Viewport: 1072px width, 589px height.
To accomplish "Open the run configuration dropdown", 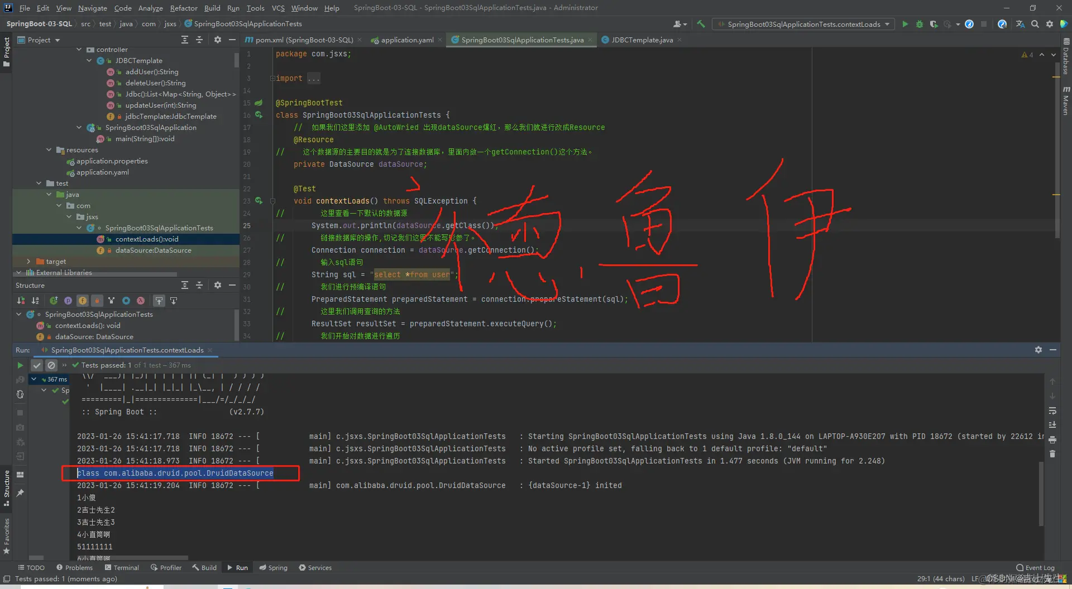I will pyautogui.click(x=804, y=24).
